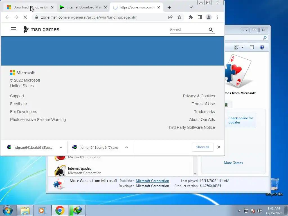Open a new Chrome tab
The height and width of the screenshot is (216, 288).
tap(169, 7)
